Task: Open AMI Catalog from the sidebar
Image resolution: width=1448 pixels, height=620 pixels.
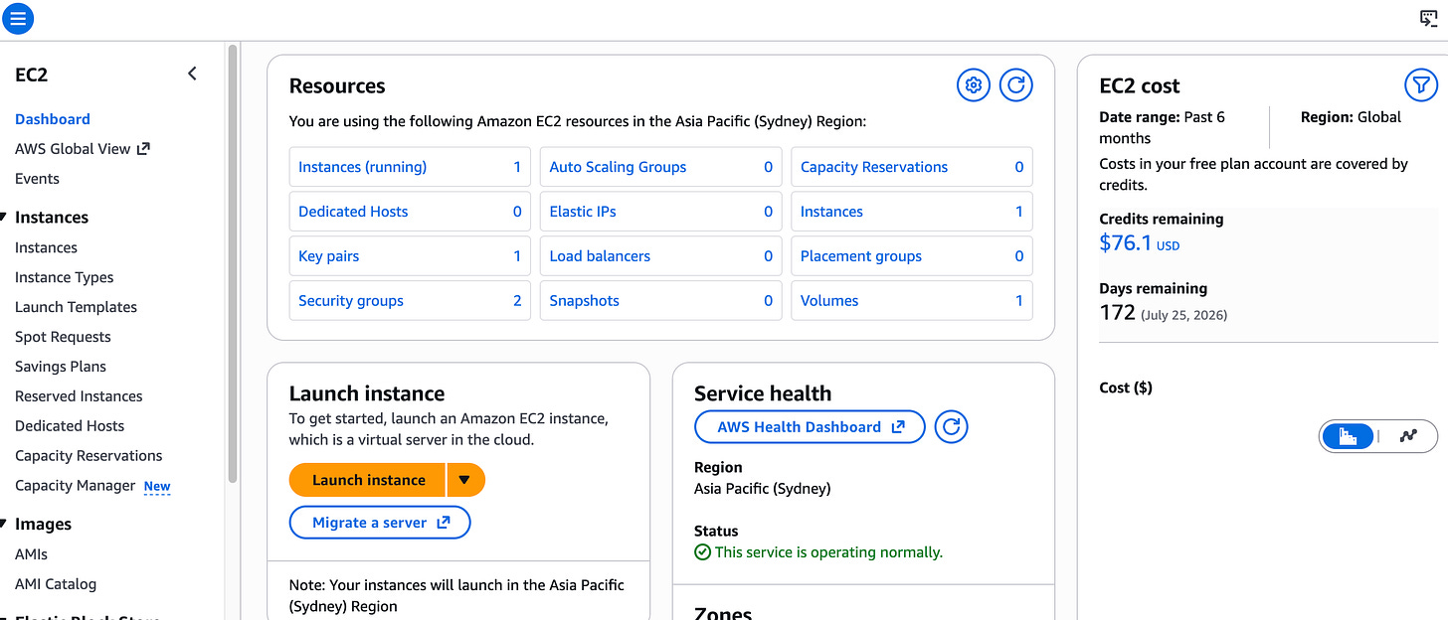Action: pos(55,583)
